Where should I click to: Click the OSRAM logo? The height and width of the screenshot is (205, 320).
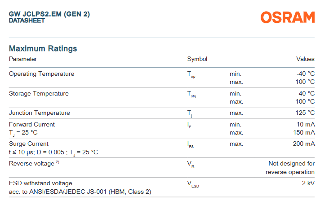tap(288, 17)
